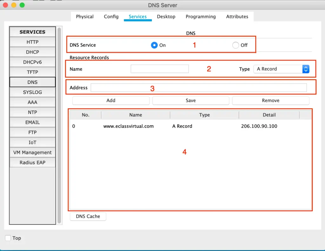Sort by the Detail column header
This screenshot has width=325, height=251.
(269, 115)
